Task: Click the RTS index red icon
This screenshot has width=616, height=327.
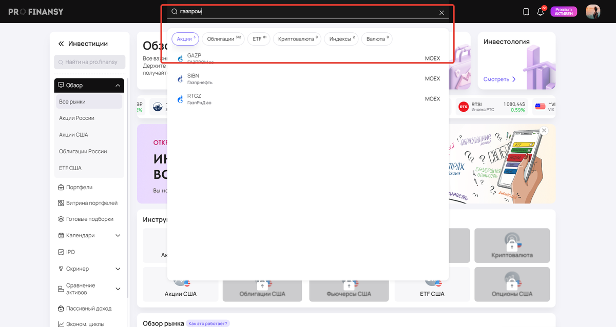Action: (464, 107)
